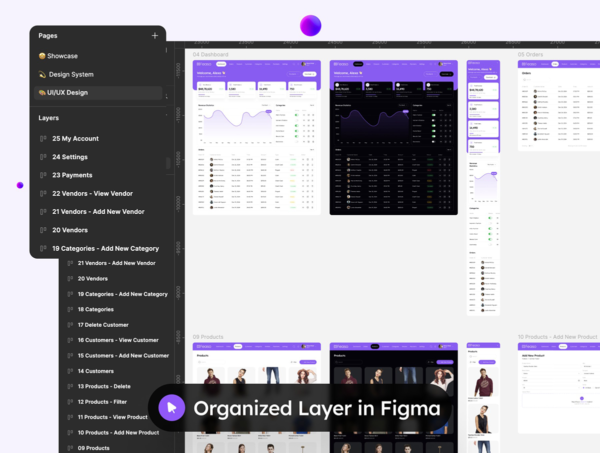Click search field in dark Products frame
The width and height of the screenshot is (600, 453).
pyautogui.click(x=347, y=362)
